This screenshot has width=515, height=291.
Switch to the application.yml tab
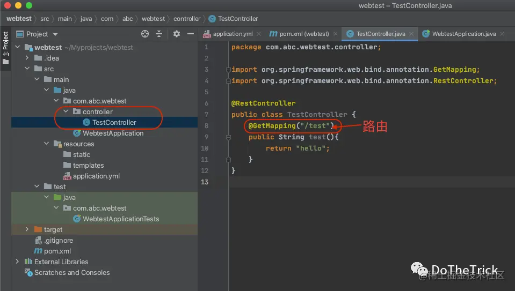coord(228,34)
